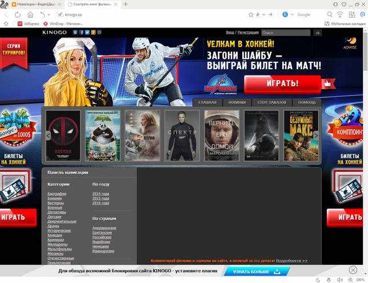The width and height of the screenshot is (368, 283).
Task: Open the СТОЛ ЗАКАЗОВ menu tab
Action: 272,102
